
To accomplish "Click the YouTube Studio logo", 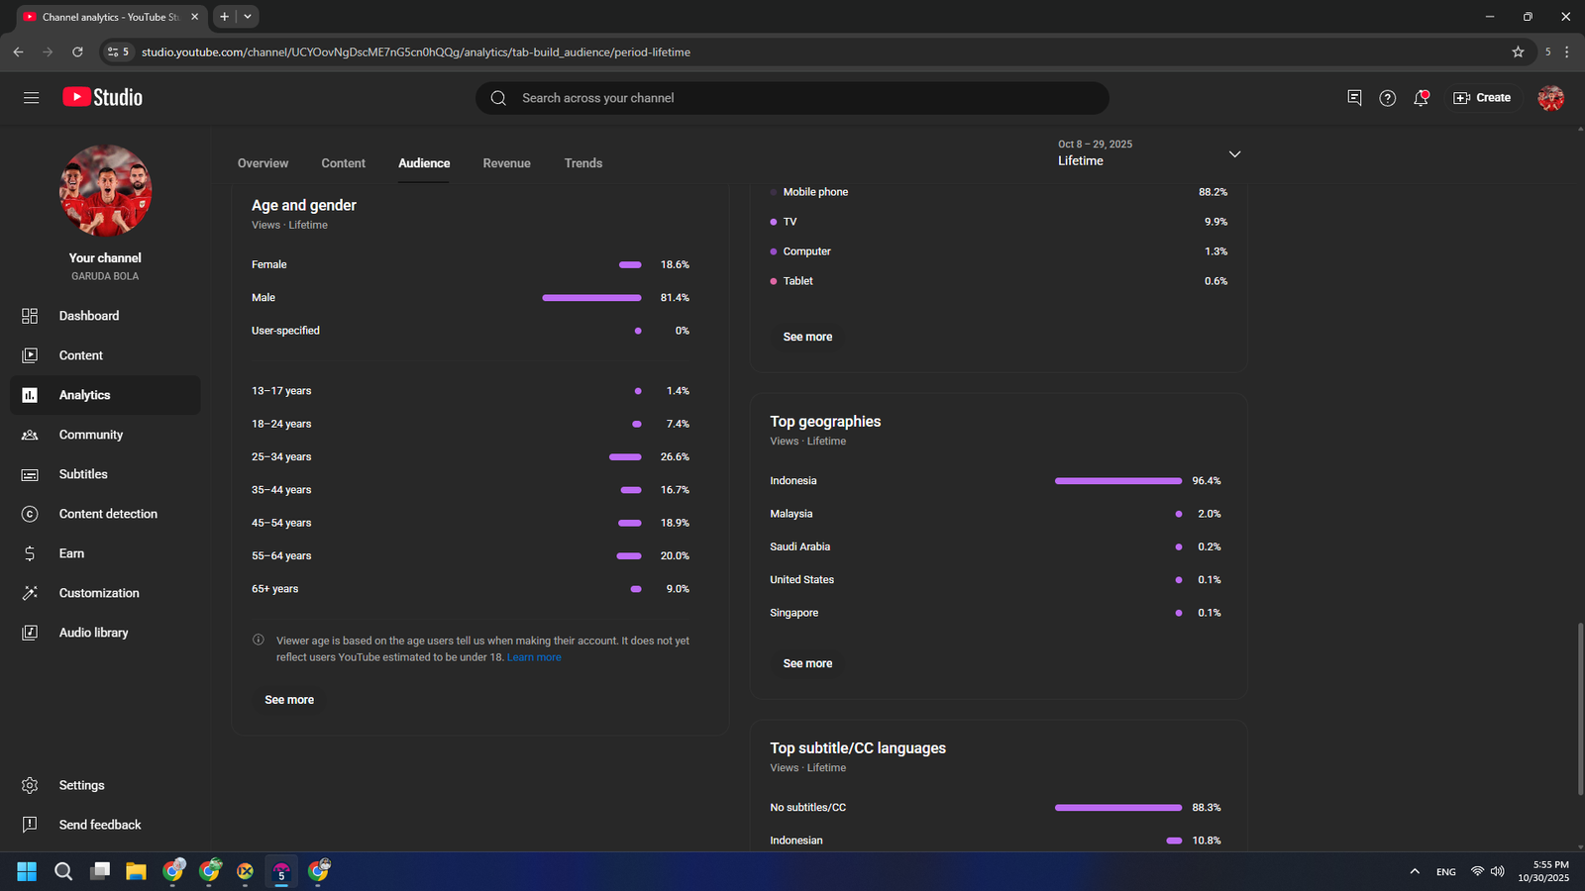I will [x=103, y=97].
